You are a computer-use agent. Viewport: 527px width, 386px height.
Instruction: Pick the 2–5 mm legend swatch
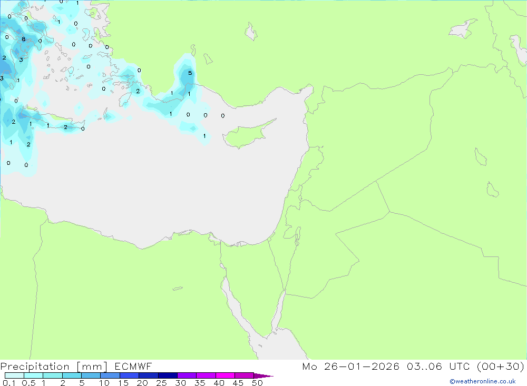coord(72,375)
